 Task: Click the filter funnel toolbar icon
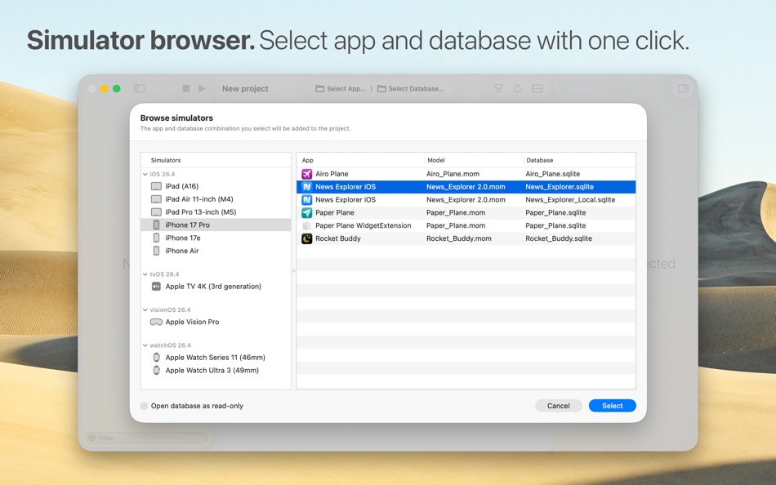coord(498,88)
